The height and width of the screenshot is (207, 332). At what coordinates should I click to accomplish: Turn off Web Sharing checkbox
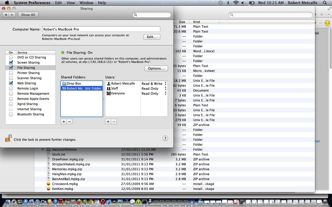point(11,83)
